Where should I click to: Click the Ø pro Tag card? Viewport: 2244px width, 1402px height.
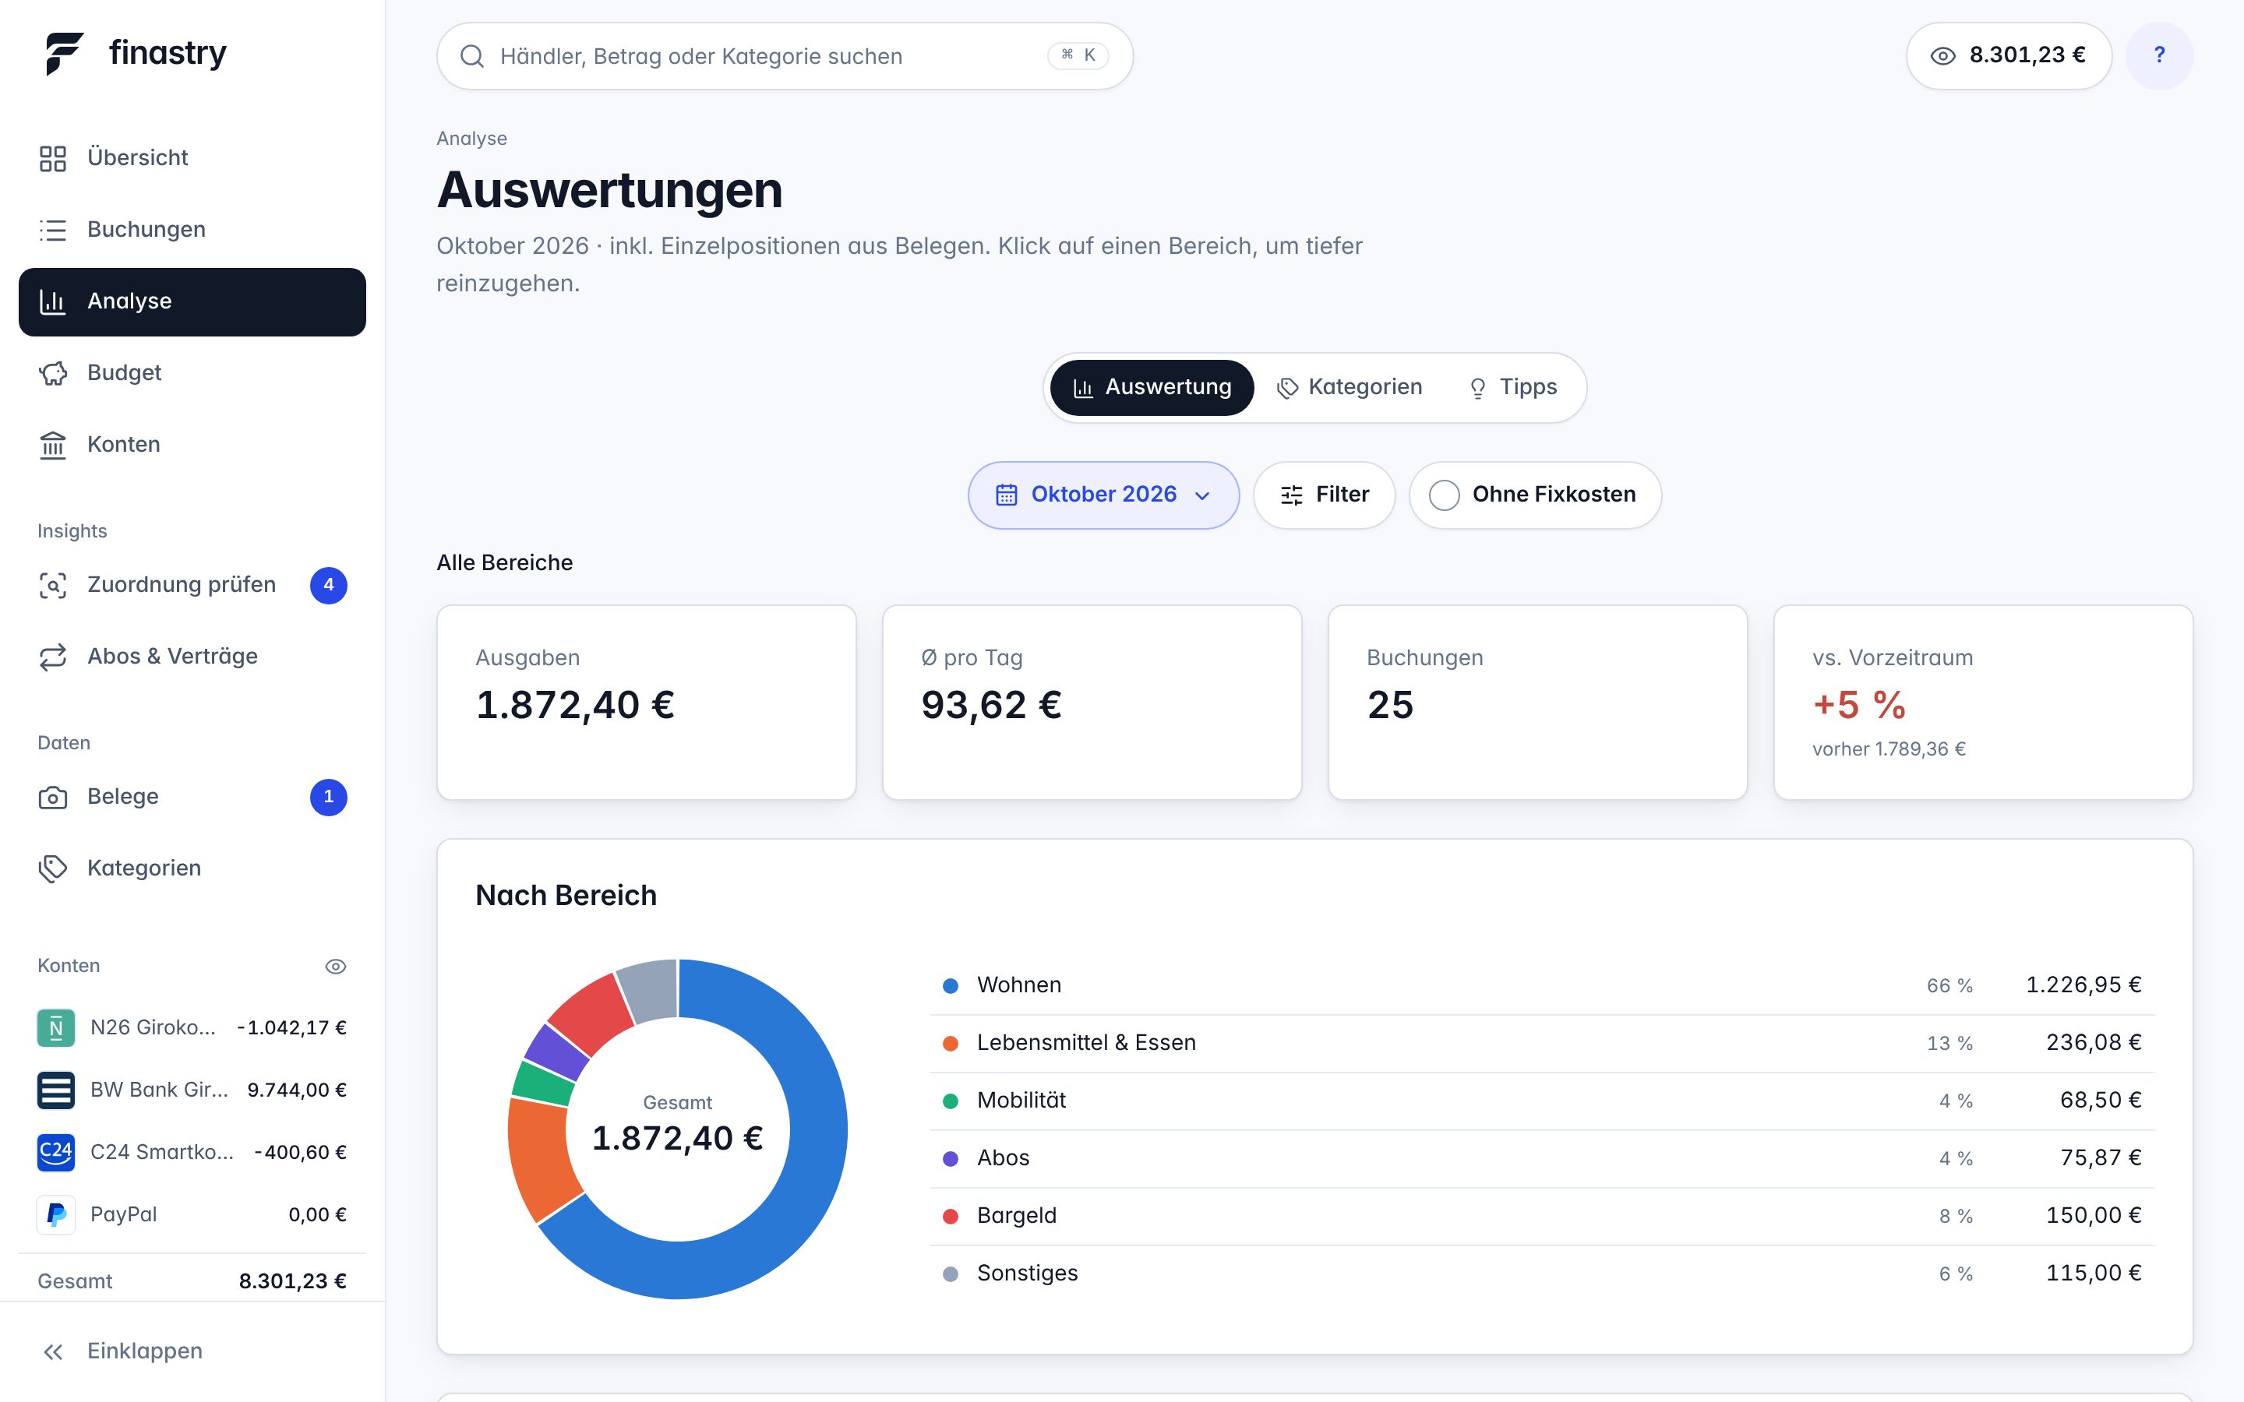[1092, 703]
